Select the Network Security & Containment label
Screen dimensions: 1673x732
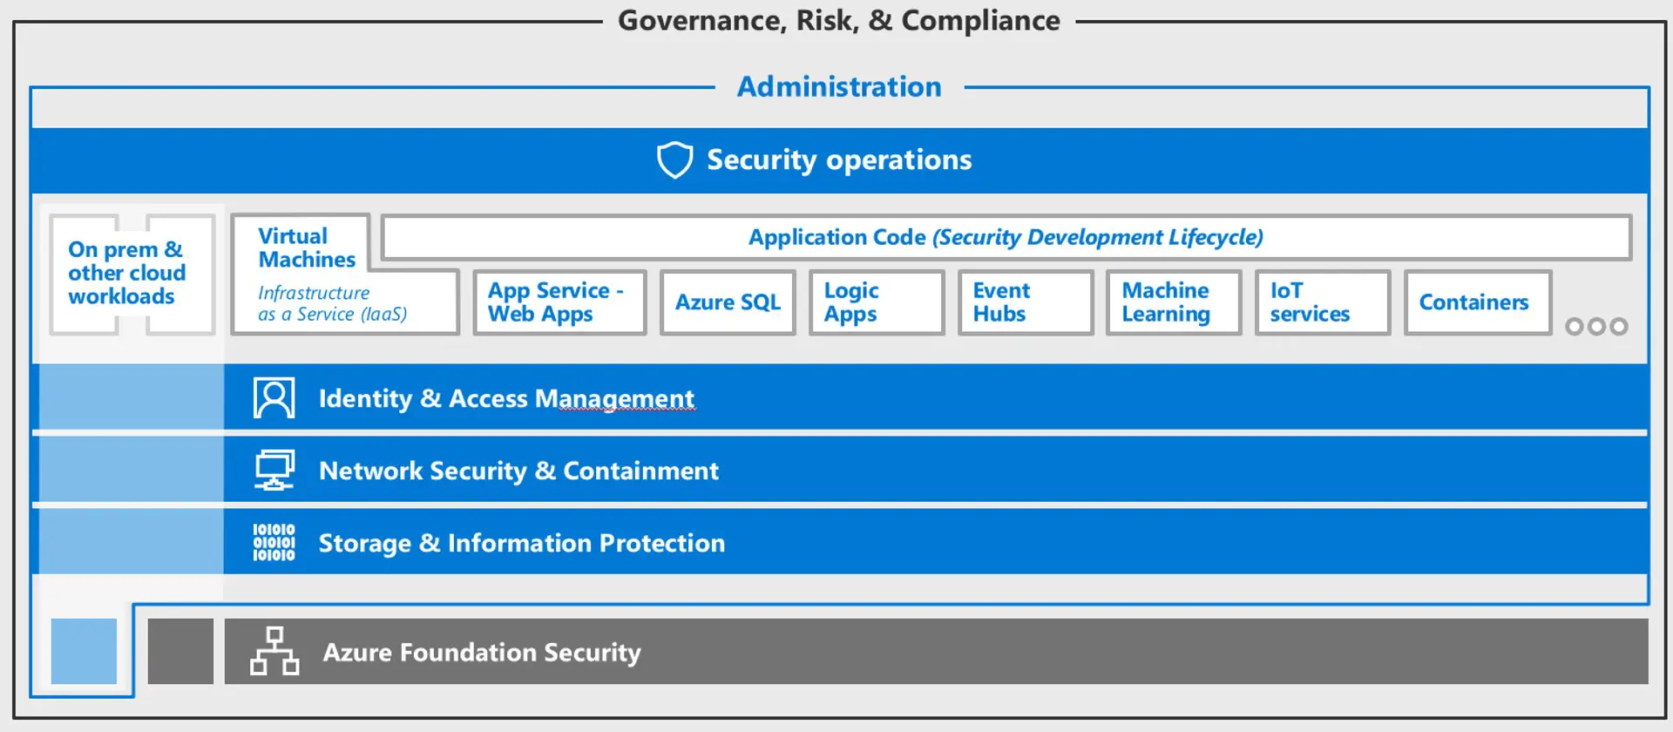pyautogui.click(x=518, y=471)
